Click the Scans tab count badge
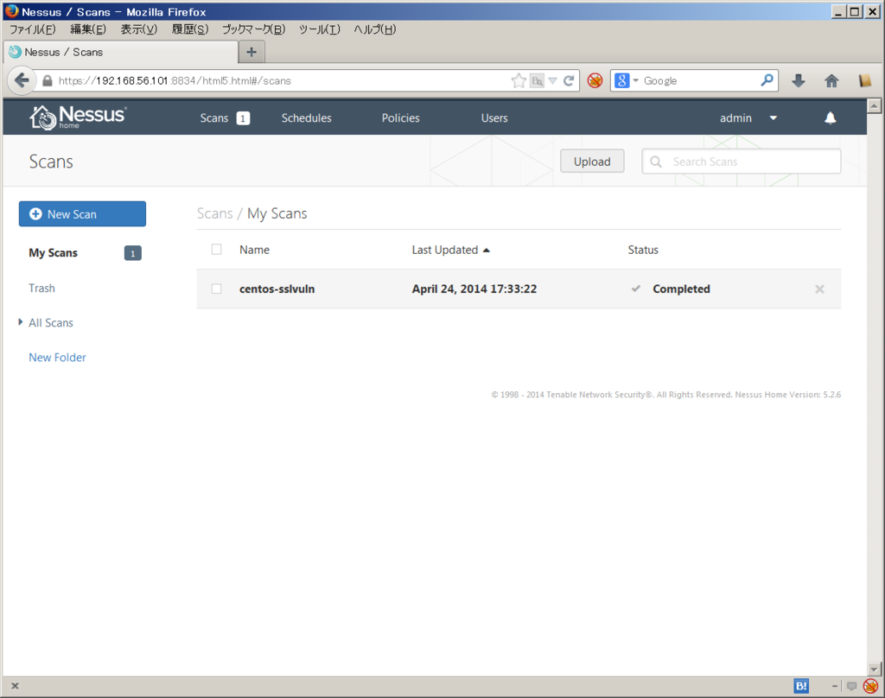This screenshot has width=885, height=698. (x=243, y=118)
